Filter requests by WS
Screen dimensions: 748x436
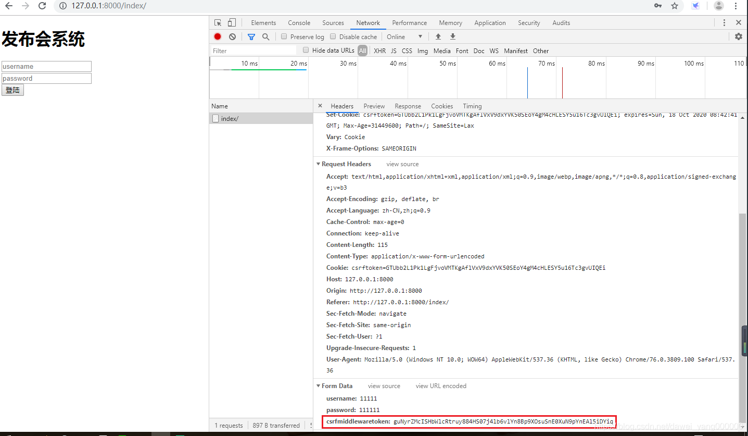(494, 51)
